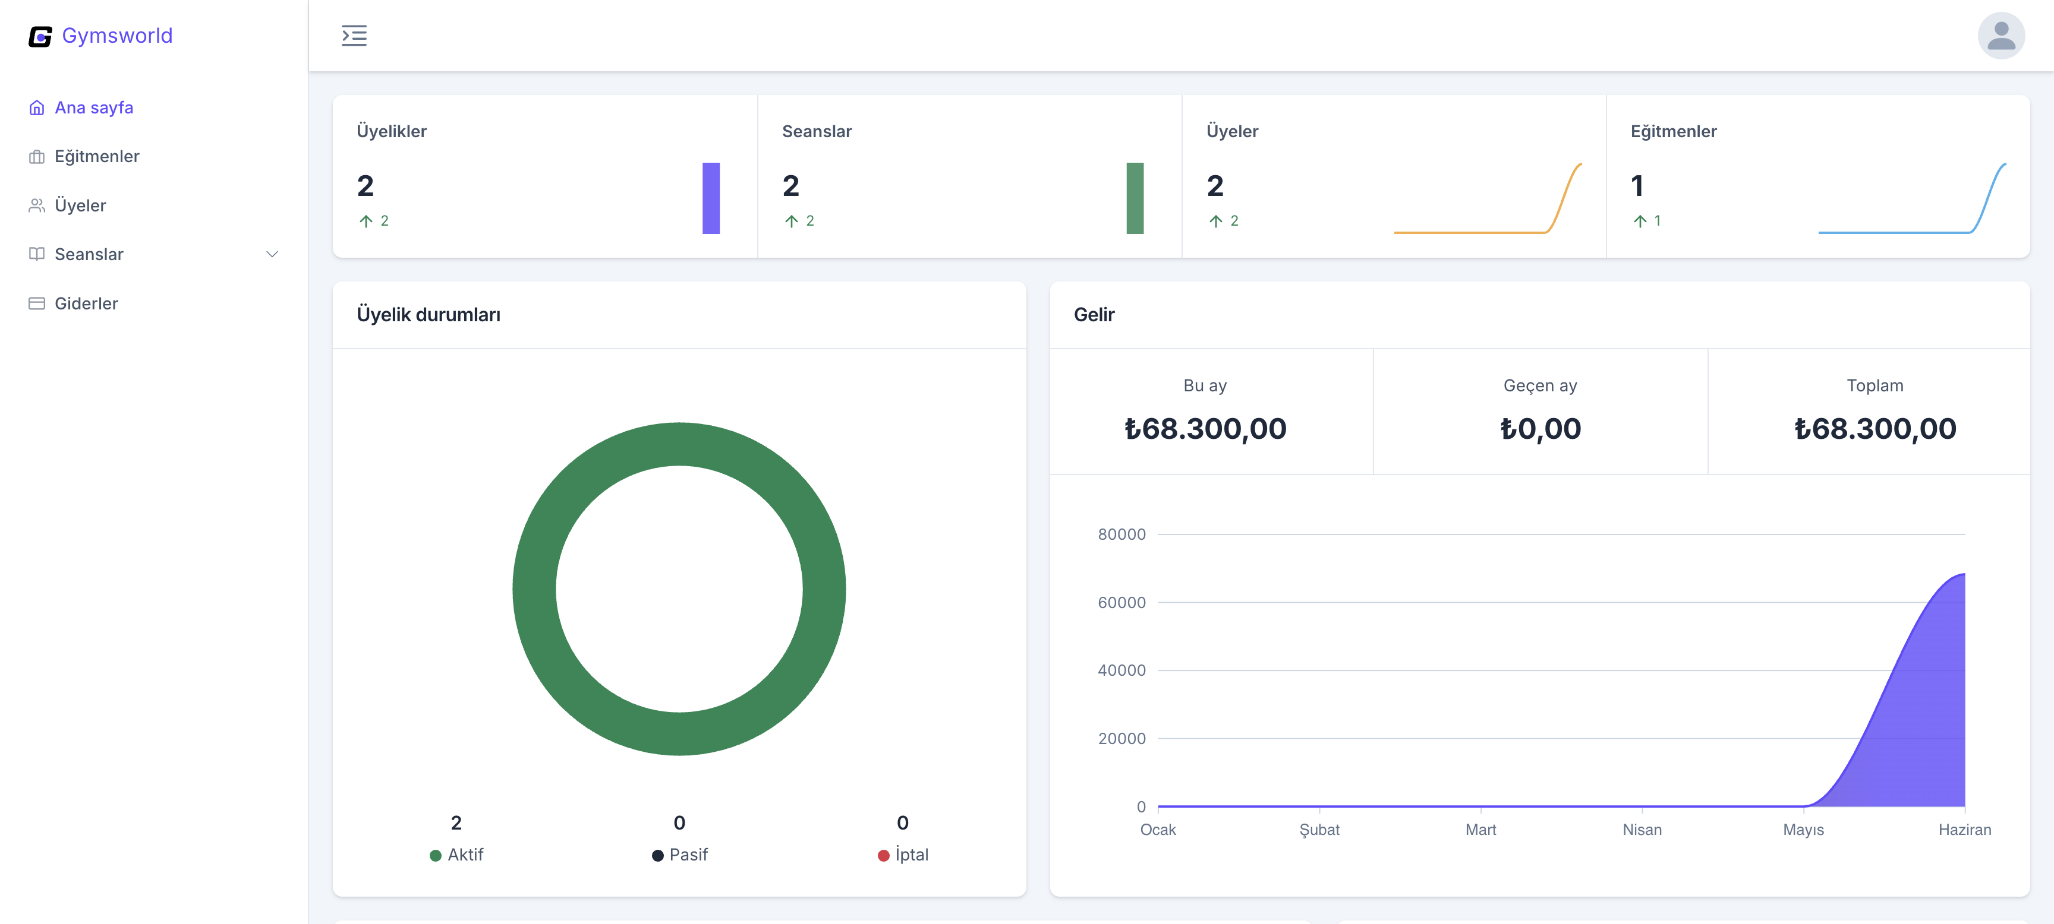This screenshot has height=924, width=2054.
Task: Click the card icon beside Giderler
Action: [37, 303]
